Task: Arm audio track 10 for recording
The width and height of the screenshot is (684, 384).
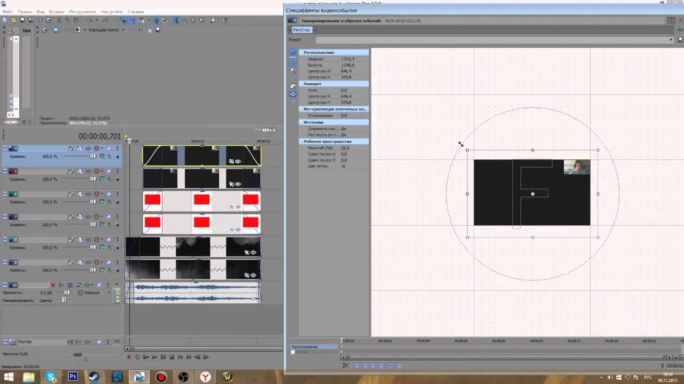Action: click(x=52, y=285)
